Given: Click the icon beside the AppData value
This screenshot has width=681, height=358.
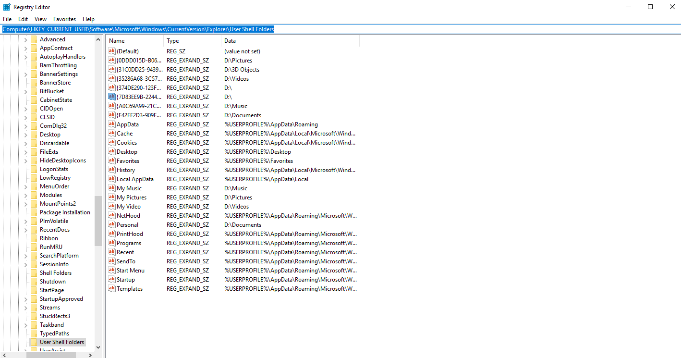Looking at the screenshot, I should pyautogui.click(x=112, y=124).
